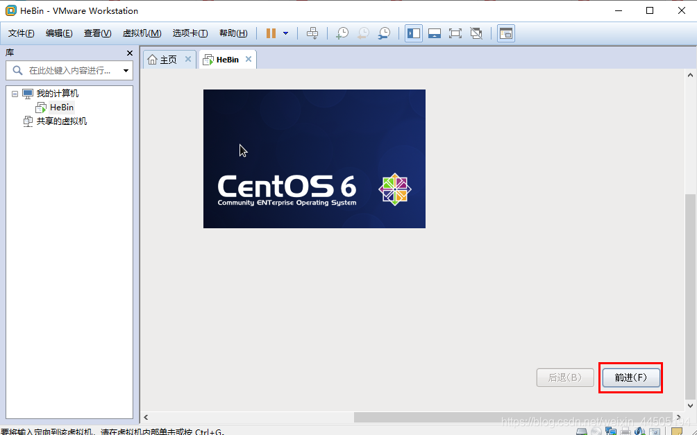This screenshot has height=435, width=697.
Task: Send Ctrl+Alt+Del to the virtual machine
Action: pyautogui.click(x=312, y=33)
